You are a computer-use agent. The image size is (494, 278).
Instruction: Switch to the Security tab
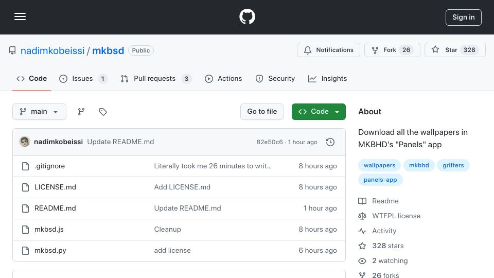(x=275, y=78)
